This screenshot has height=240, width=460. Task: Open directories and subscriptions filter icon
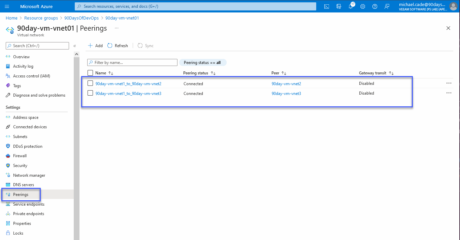pyautogui.click(x=338, y=6)
